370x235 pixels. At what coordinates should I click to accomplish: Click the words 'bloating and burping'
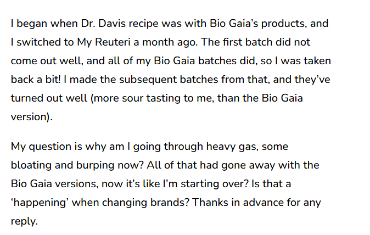[x=63, y=165]
